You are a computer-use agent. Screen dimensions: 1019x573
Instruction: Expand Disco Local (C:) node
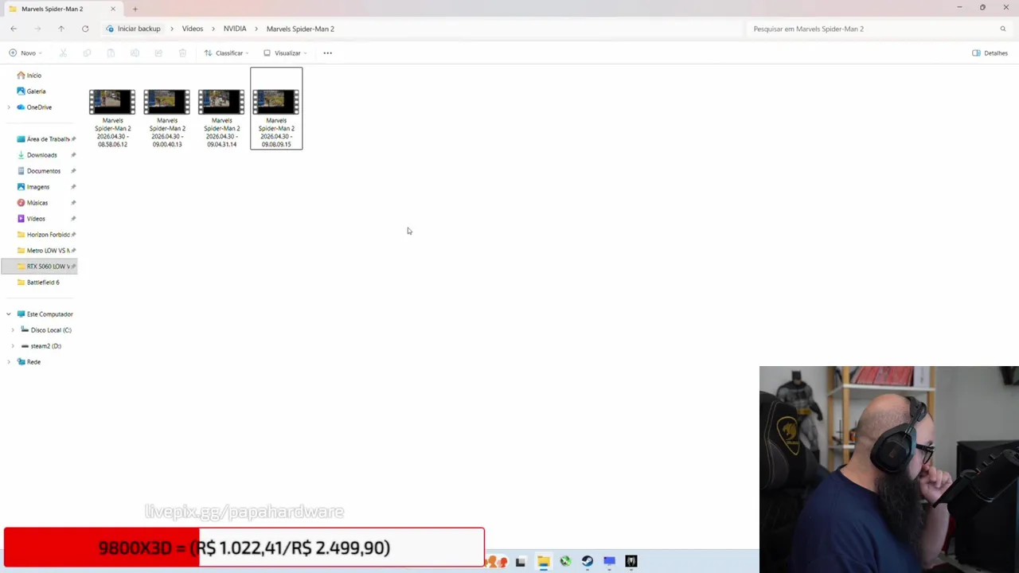coord(13,330)
